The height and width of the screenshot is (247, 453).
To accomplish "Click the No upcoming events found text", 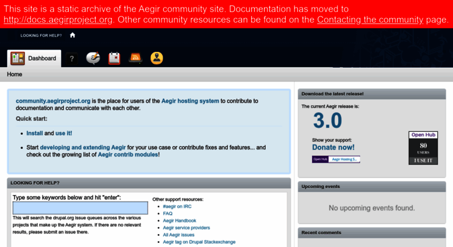I will 372,208.
